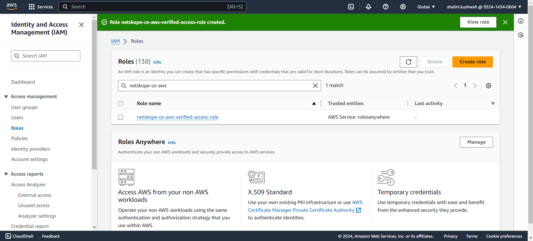Click the roles filter search box
Viewport: 533px width, 241px height.
pos(219,86)
